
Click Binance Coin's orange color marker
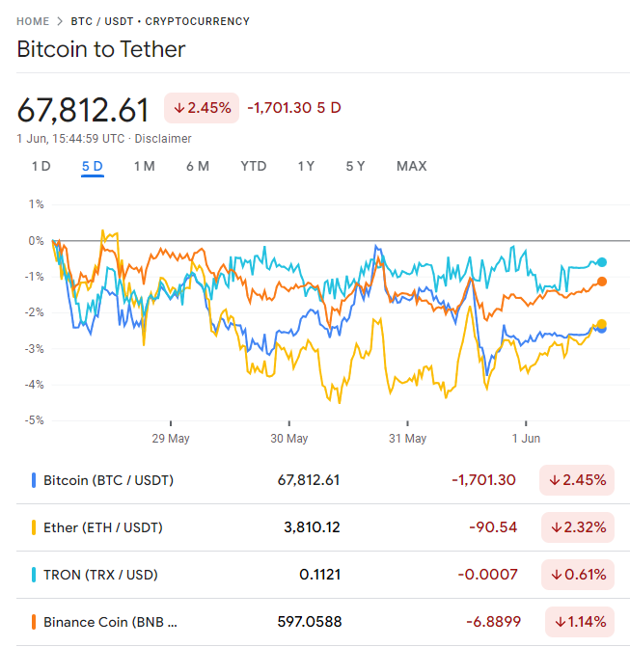(35, 622)
